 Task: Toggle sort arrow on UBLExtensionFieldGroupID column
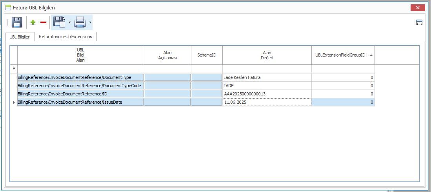[x=371, y=55]
